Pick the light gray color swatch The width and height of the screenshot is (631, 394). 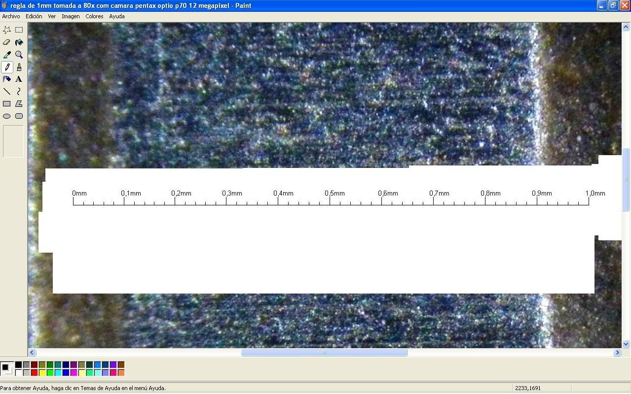click(26, 372)
